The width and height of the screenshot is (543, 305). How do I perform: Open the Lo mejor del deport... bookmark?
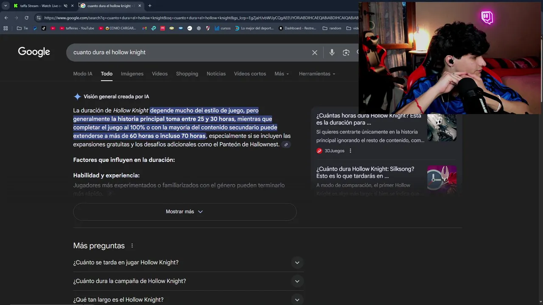[254, 28]
